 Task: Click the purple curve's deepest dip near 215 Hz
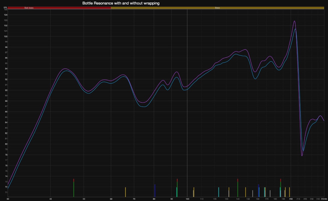tap(302, 156)
